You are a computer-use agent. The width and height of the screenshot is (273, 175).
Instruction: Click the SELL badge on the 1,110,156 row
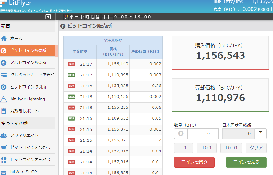click(x=72, y=97)
